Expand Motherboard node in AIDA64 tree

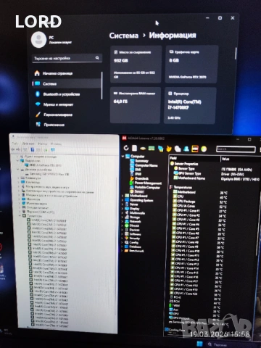coord(123,196)
